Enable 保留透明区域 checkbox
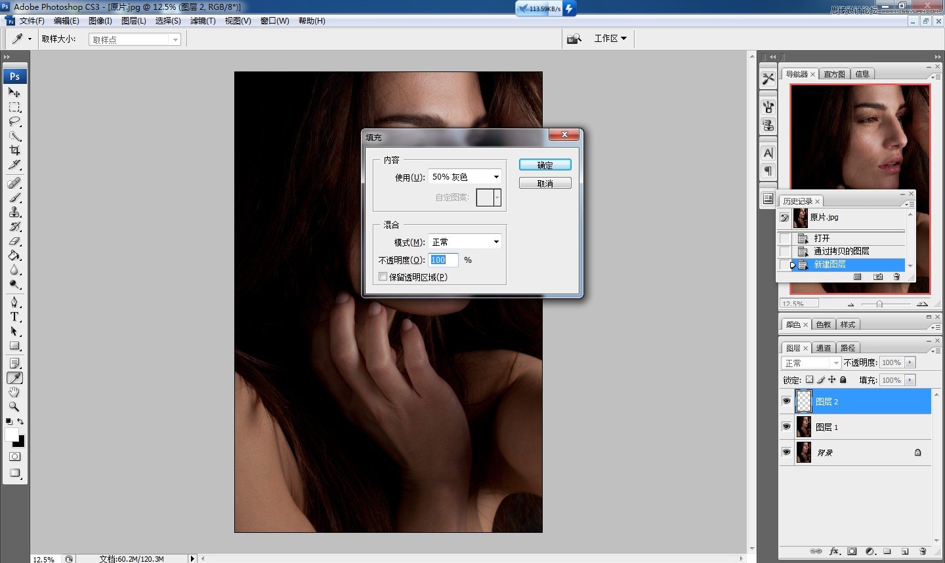This screenshot has width=945, height=563. (383, 277)
